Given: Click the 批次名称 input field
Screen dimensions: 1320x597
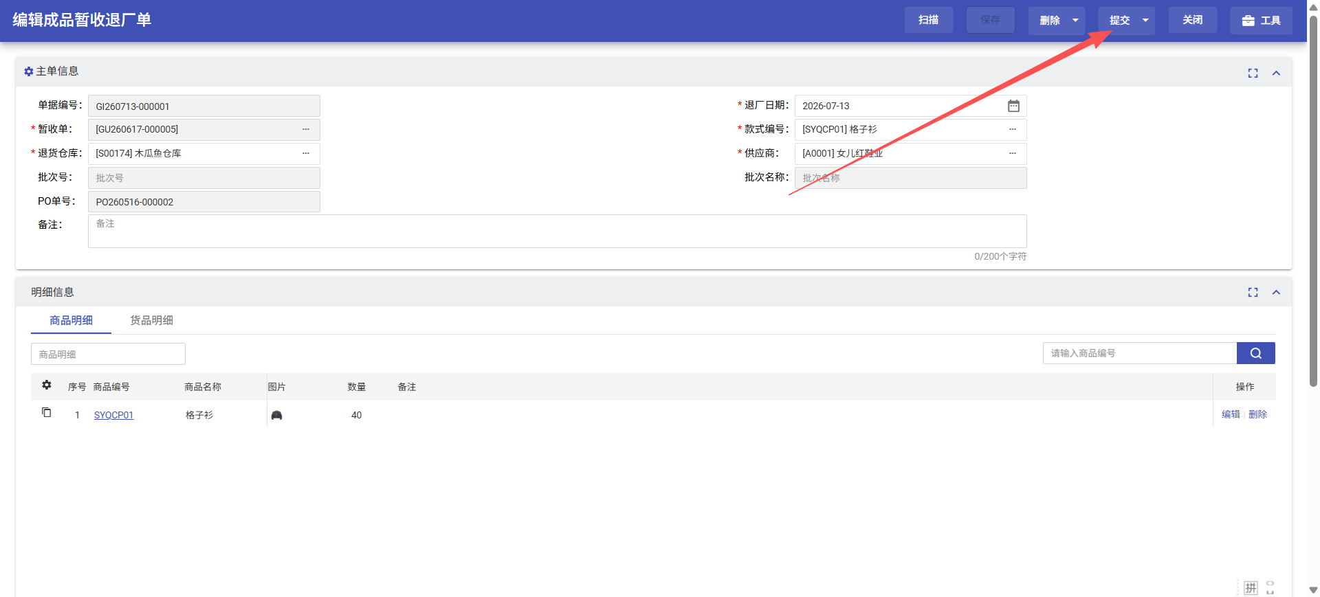Looking at the screenshot, I should (911, 178).
